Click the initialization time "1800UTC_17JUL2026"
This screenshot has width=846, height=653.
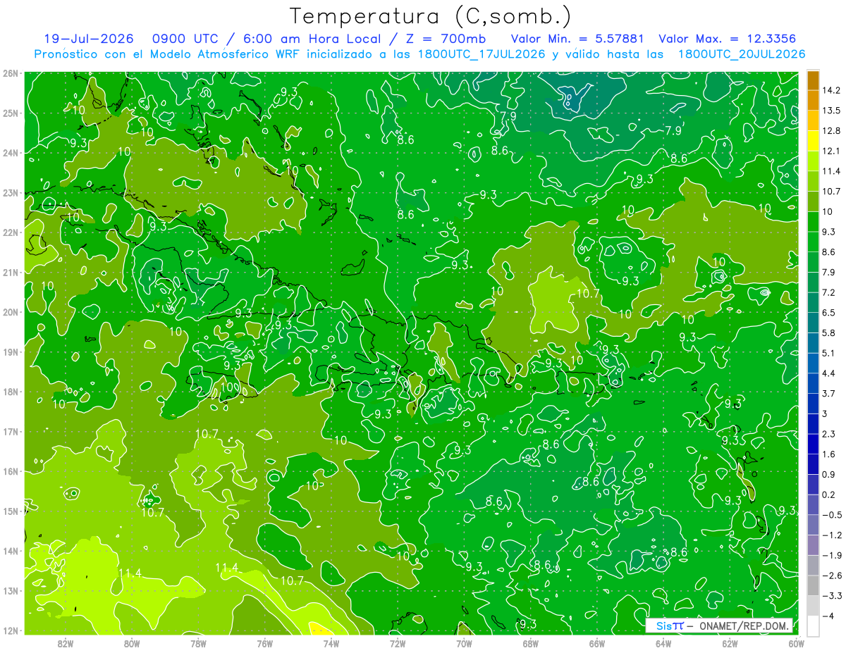point(481,54)
